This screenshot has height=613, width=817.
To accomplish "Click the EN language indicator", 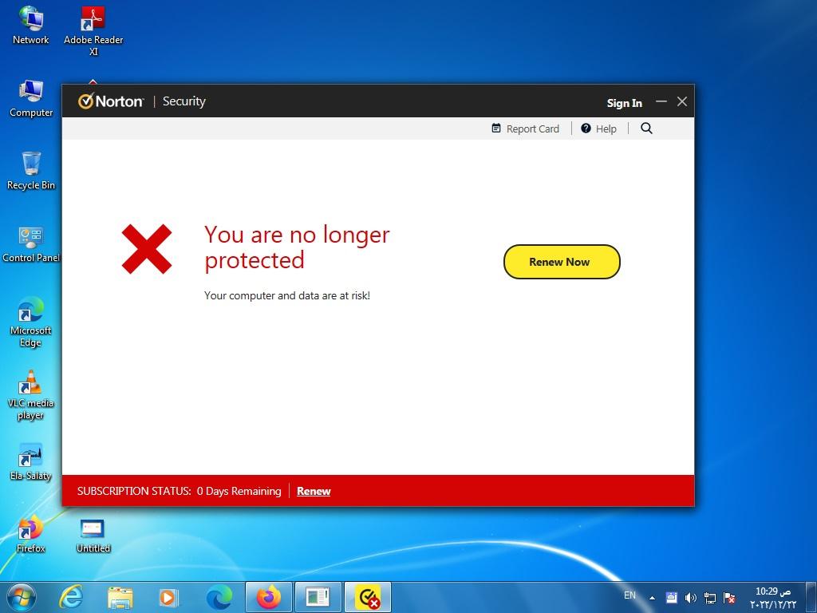I will (630, 595).
